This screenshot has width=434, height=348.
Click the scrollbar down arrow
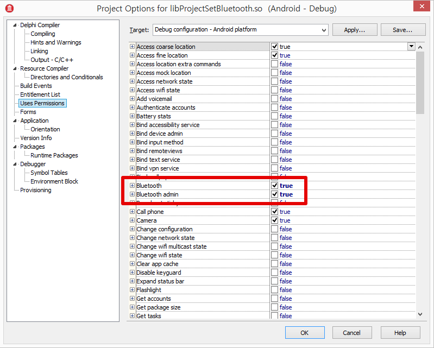click(x=420, y=314)
